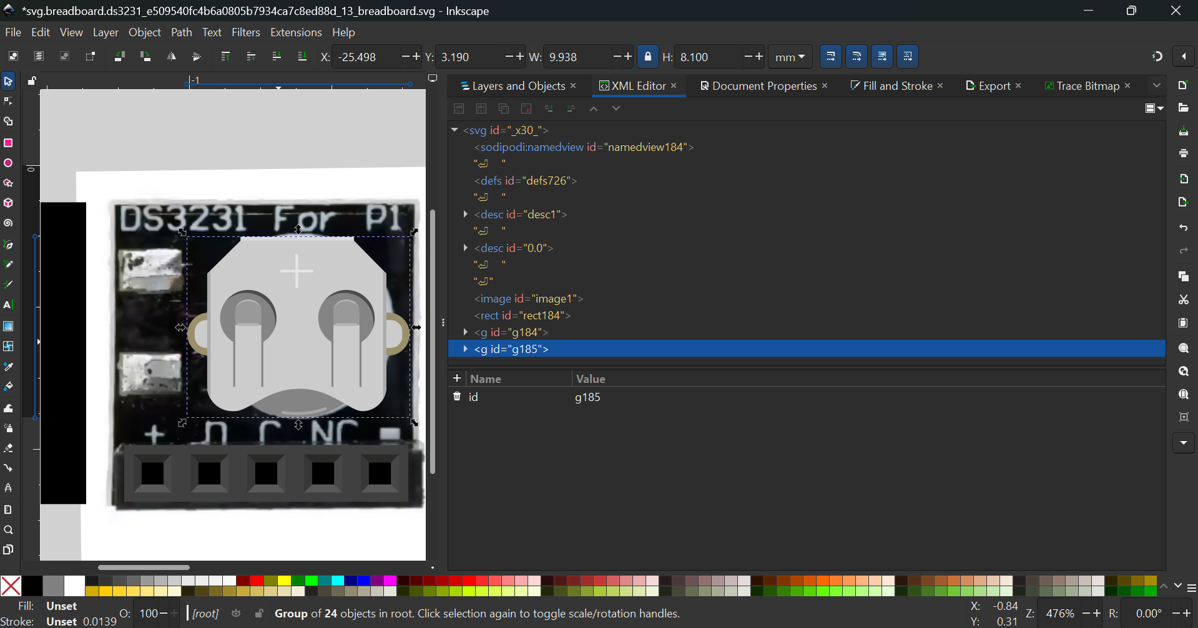Toggle move gradients with objects
The width and height of the screenshot is (1198, 628).
(882, 57)
